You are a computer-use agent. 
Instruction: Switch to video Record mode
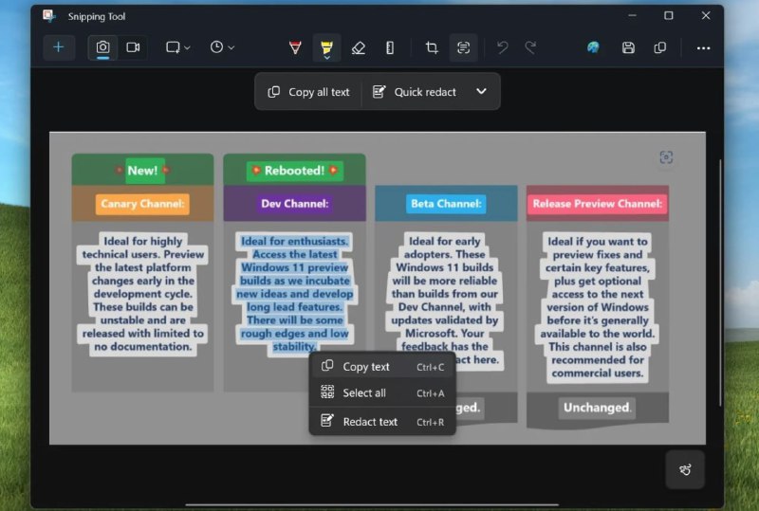click(x=133, y=47)
